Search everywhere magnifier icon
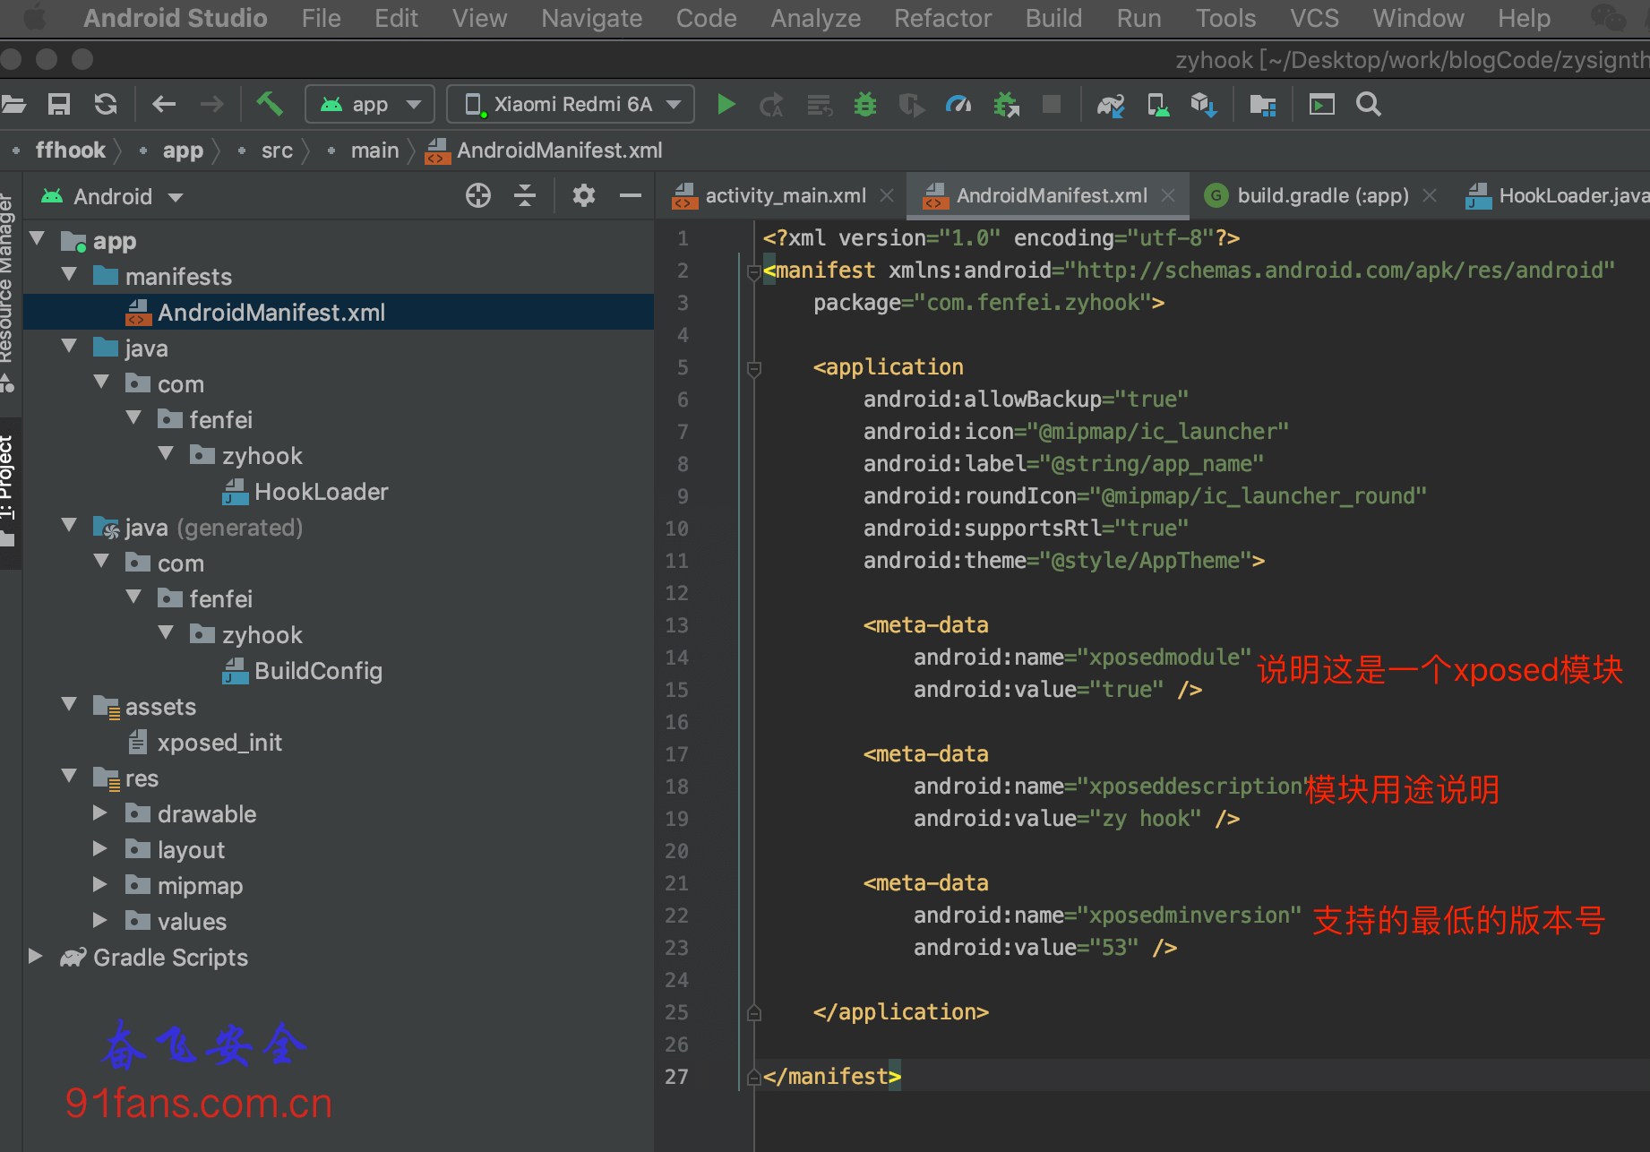Screen dimensions: 1650x1152 1368,105
